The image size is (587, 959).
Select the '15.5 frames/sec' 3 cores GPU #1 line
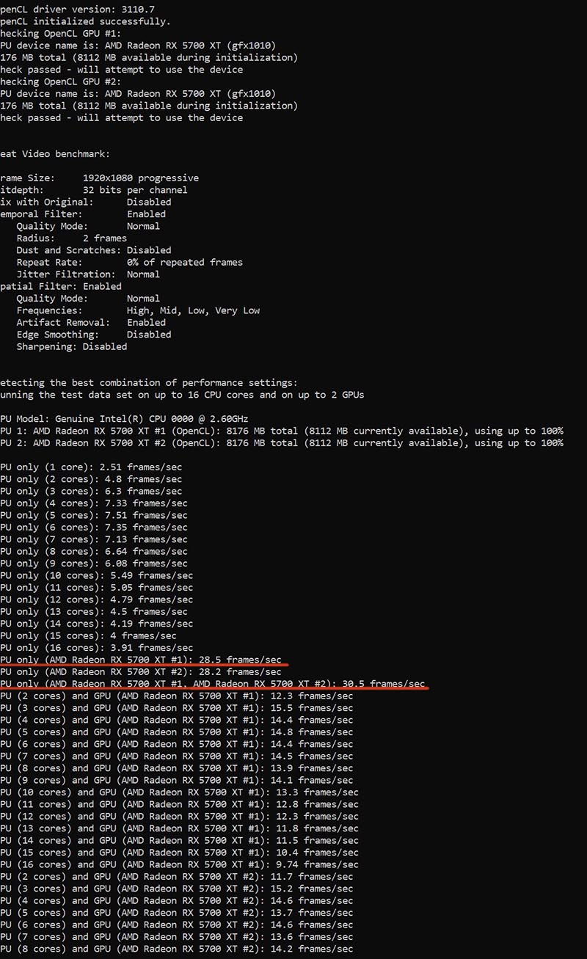click(177, 708)
